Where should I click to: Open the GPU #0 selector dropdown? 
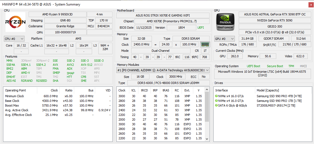click(224, 39)
